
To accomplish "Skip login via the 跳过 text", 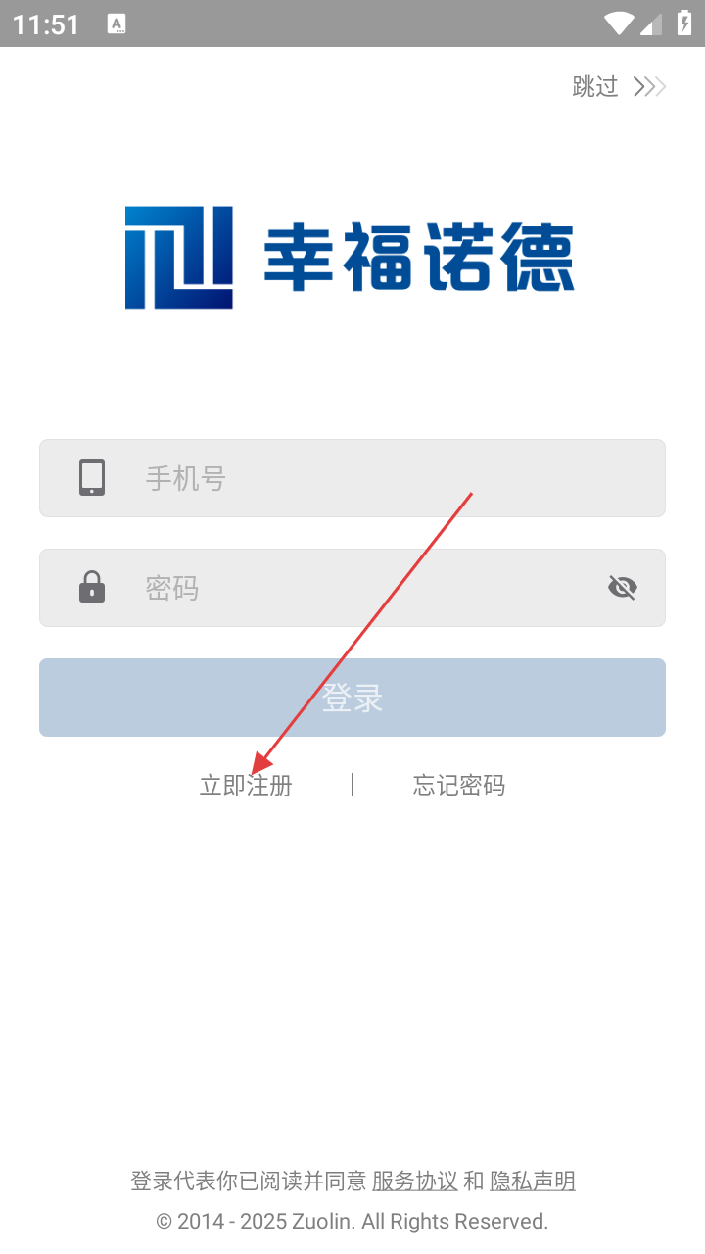I will click(595, 87).
